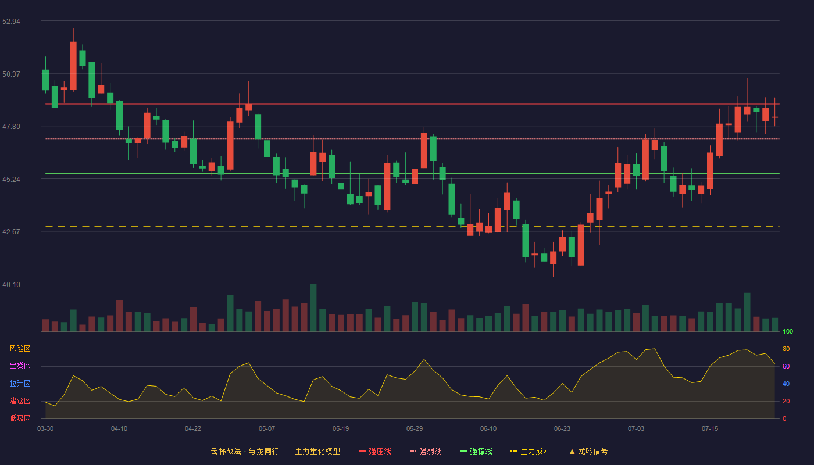Click the 45.24 price axis label
The height and width of the screenshot is (465, 814).
click(x=11, y=180)
